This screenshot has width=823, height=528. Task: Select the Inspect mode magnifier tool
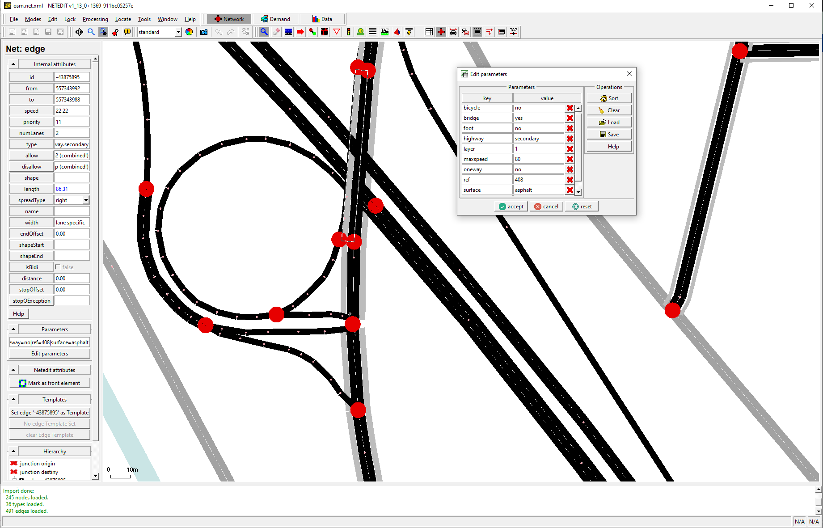(x=264, y=32)
